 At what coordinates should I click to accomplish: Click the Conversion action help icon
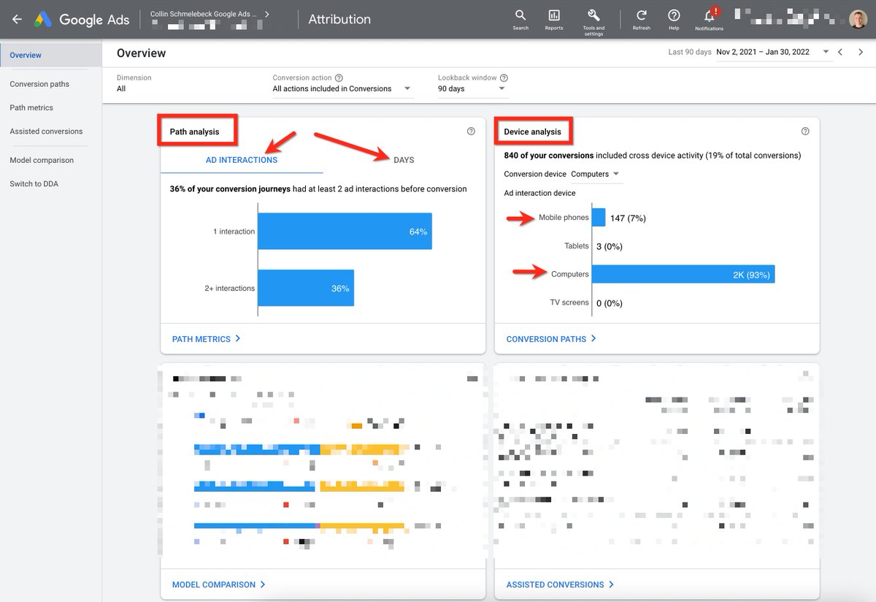pos(339,77)
